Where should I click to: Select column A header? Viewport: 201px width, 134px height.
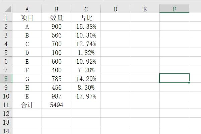[27, 9]
